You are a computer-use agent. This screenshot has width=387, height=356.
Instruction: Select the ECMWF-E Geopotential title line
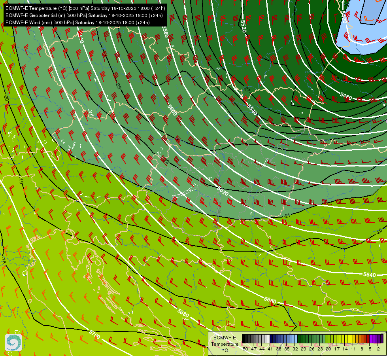(x=84, y=15)
